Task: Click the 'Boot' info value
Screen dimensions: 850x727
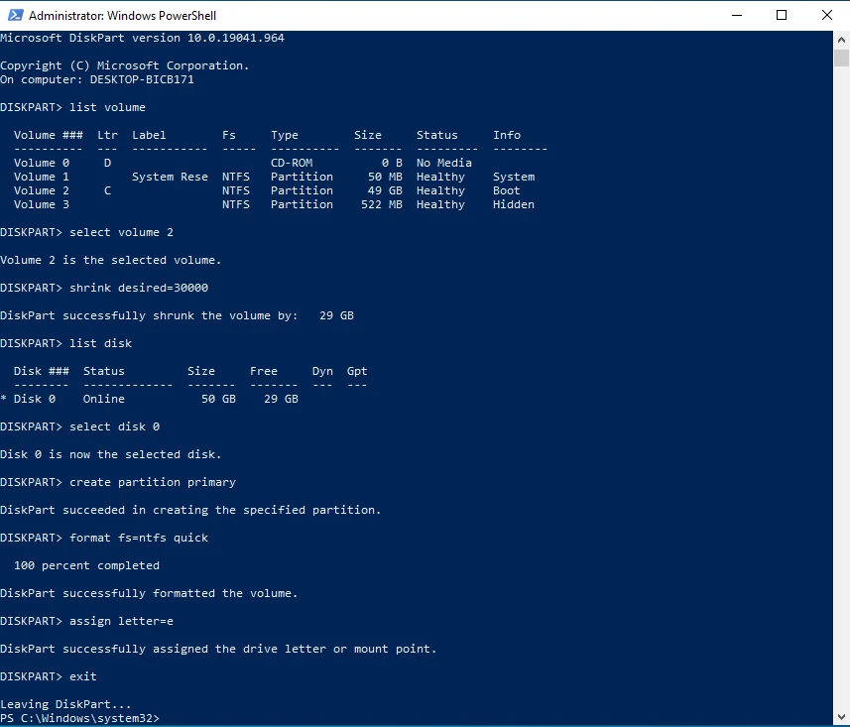Action: coord(506,190)
